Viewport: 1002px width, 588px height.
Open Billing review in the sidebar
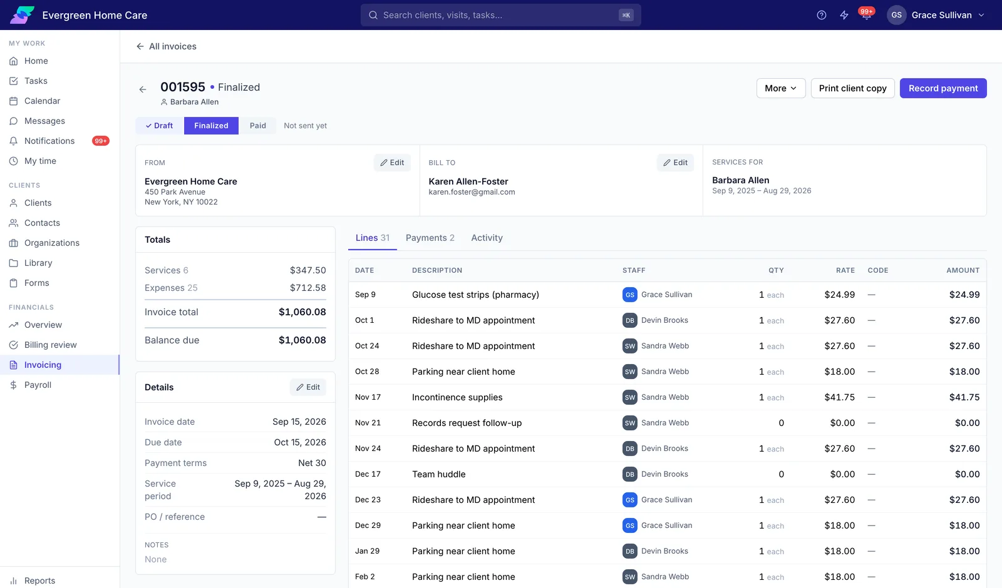tap(59, 345)
